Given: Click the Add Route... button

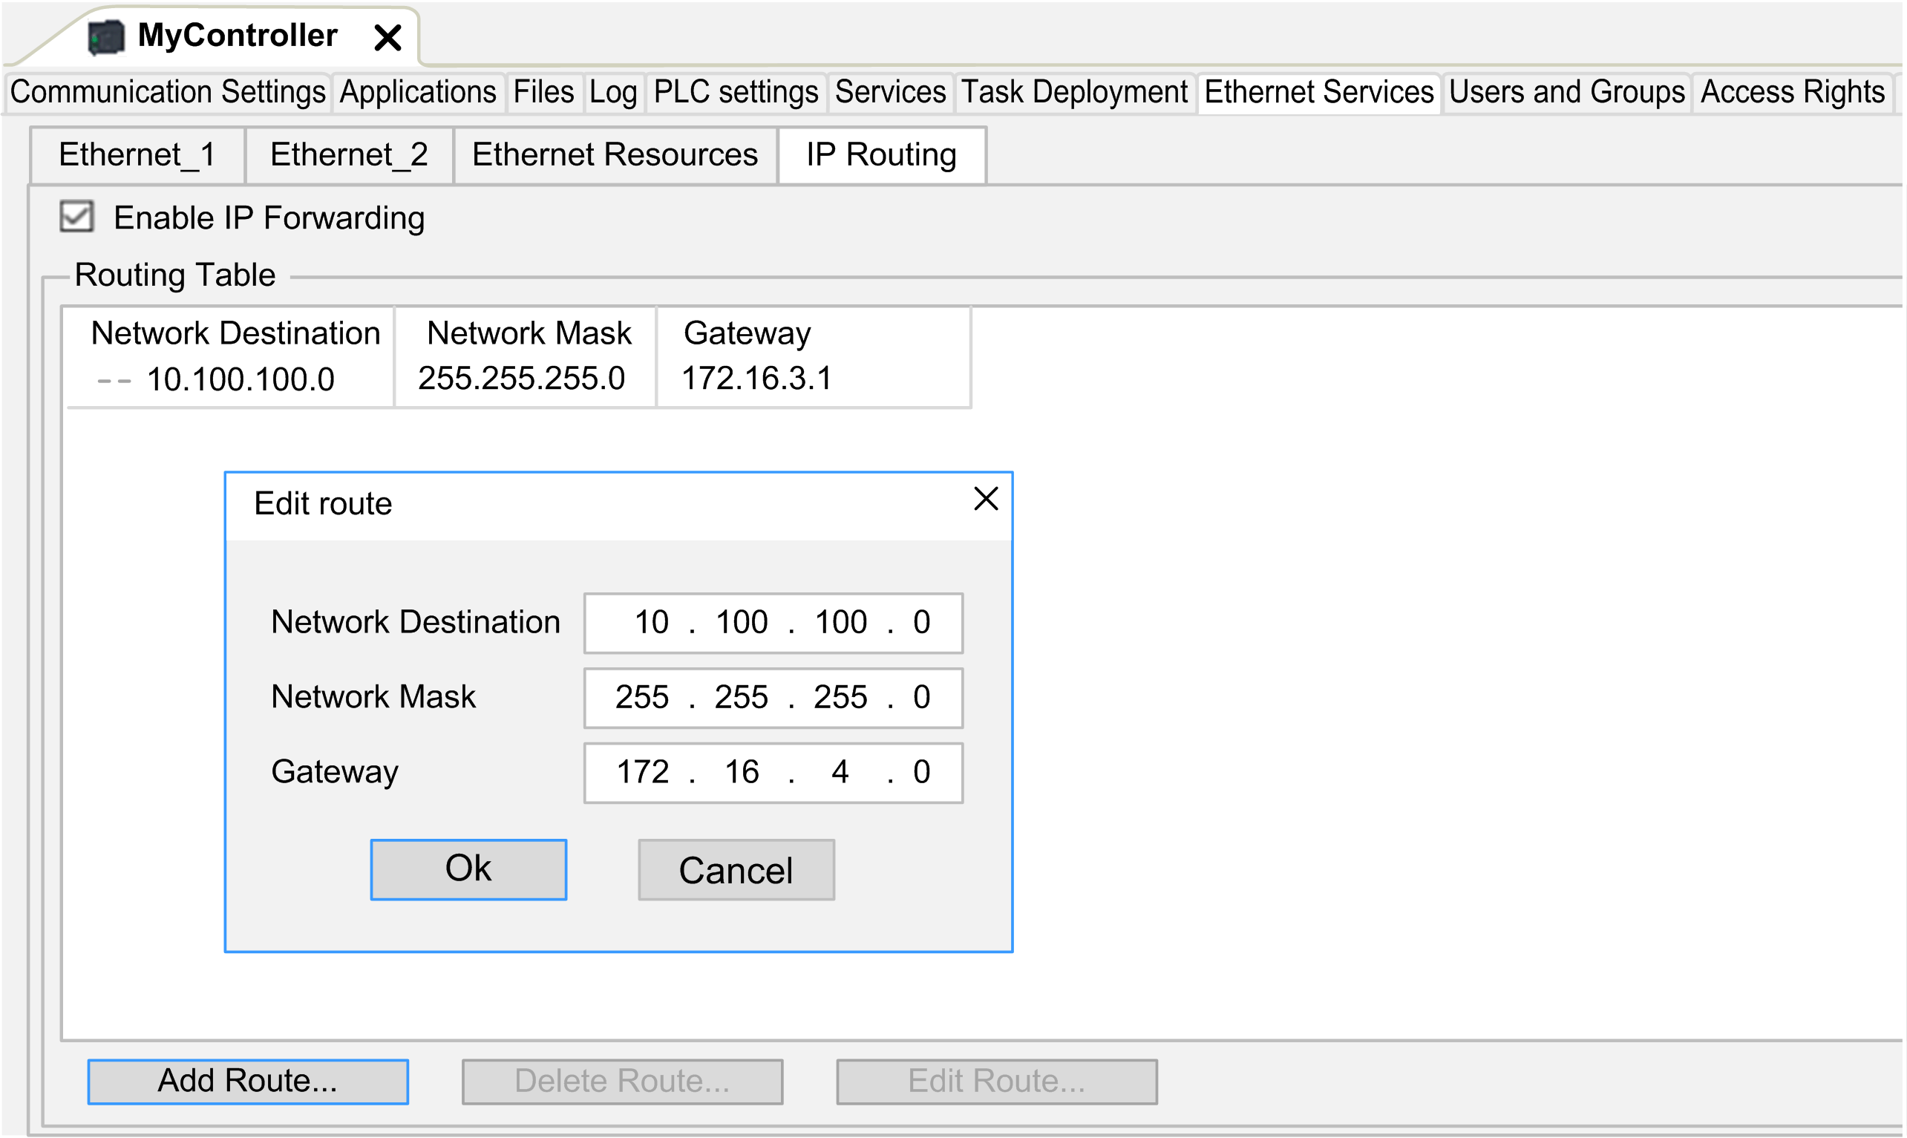Looking at the screenshot, I should [x=248, y=1082].
